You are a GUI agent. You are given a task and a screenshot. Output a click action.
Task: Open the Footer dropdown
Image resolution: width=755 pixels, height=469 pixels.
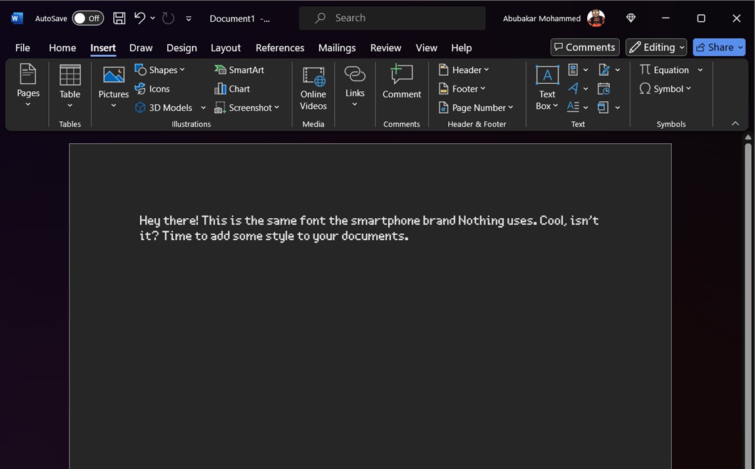pyautogui.click(x=462, y=88)
